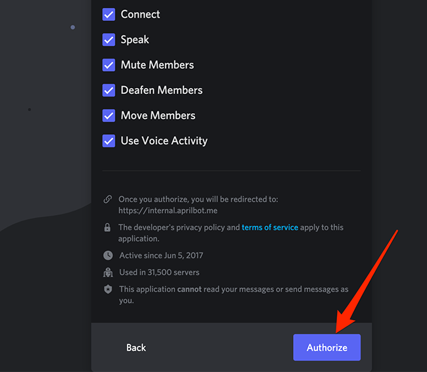
Task: Click the Authorize button
Action: tap(326, 347)
